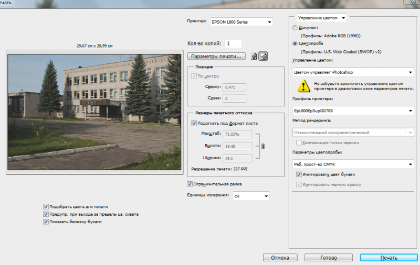The height and width of the screenshot is (265, 420).
Task: Open printer profile EpL800EpSupGl270B dropdown
Action: tap(353, 111)
